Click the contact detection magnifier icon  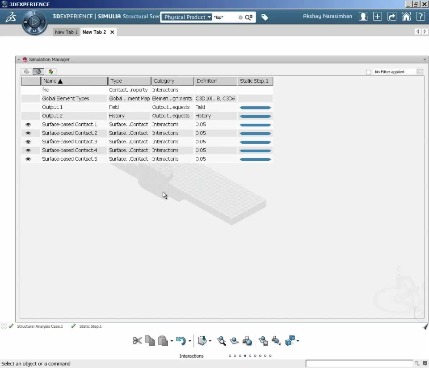[221, 341]
